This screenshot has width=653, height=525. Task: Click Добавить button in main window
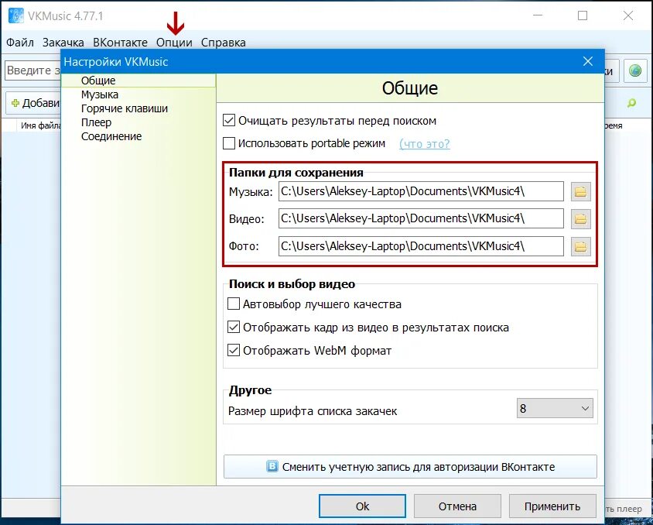click(35, 103)
